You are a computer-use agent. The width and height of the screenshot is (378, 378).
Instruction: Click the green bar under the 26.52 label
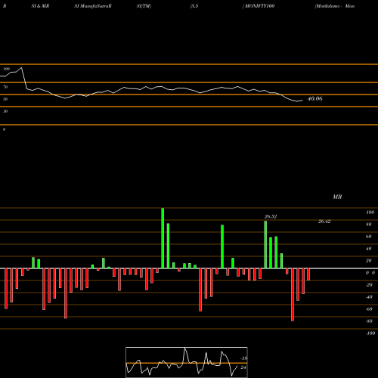265,245
